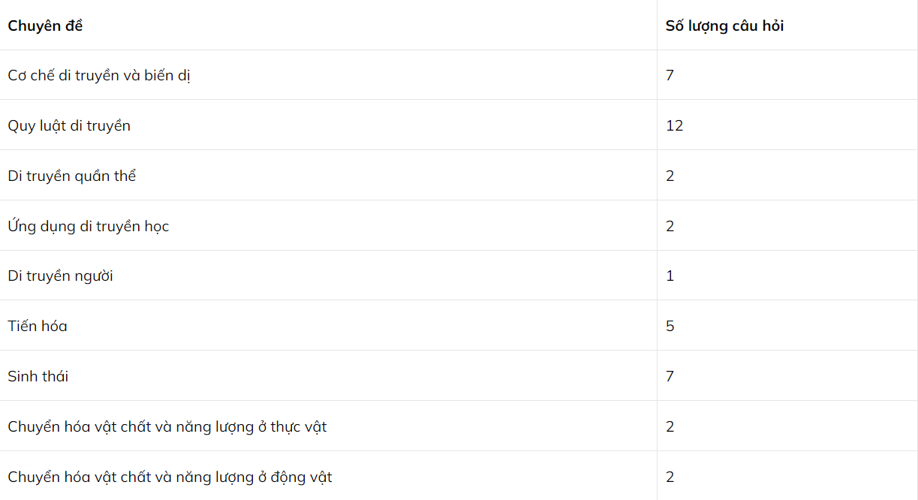
Task: Click the count 2 for 'Di truyền quần thể'
Action: (x=670, y=176)
